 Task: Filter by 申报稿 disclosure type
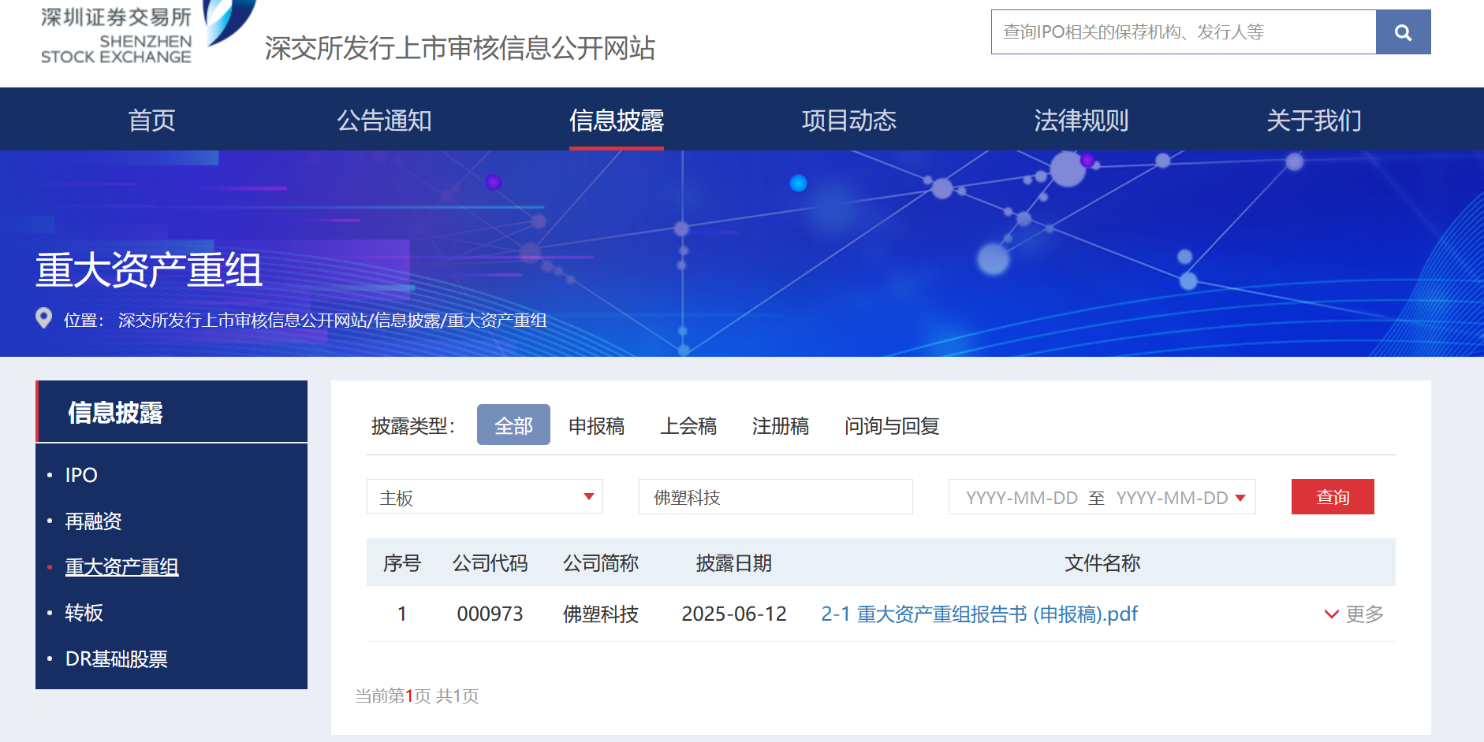point(596,426)
